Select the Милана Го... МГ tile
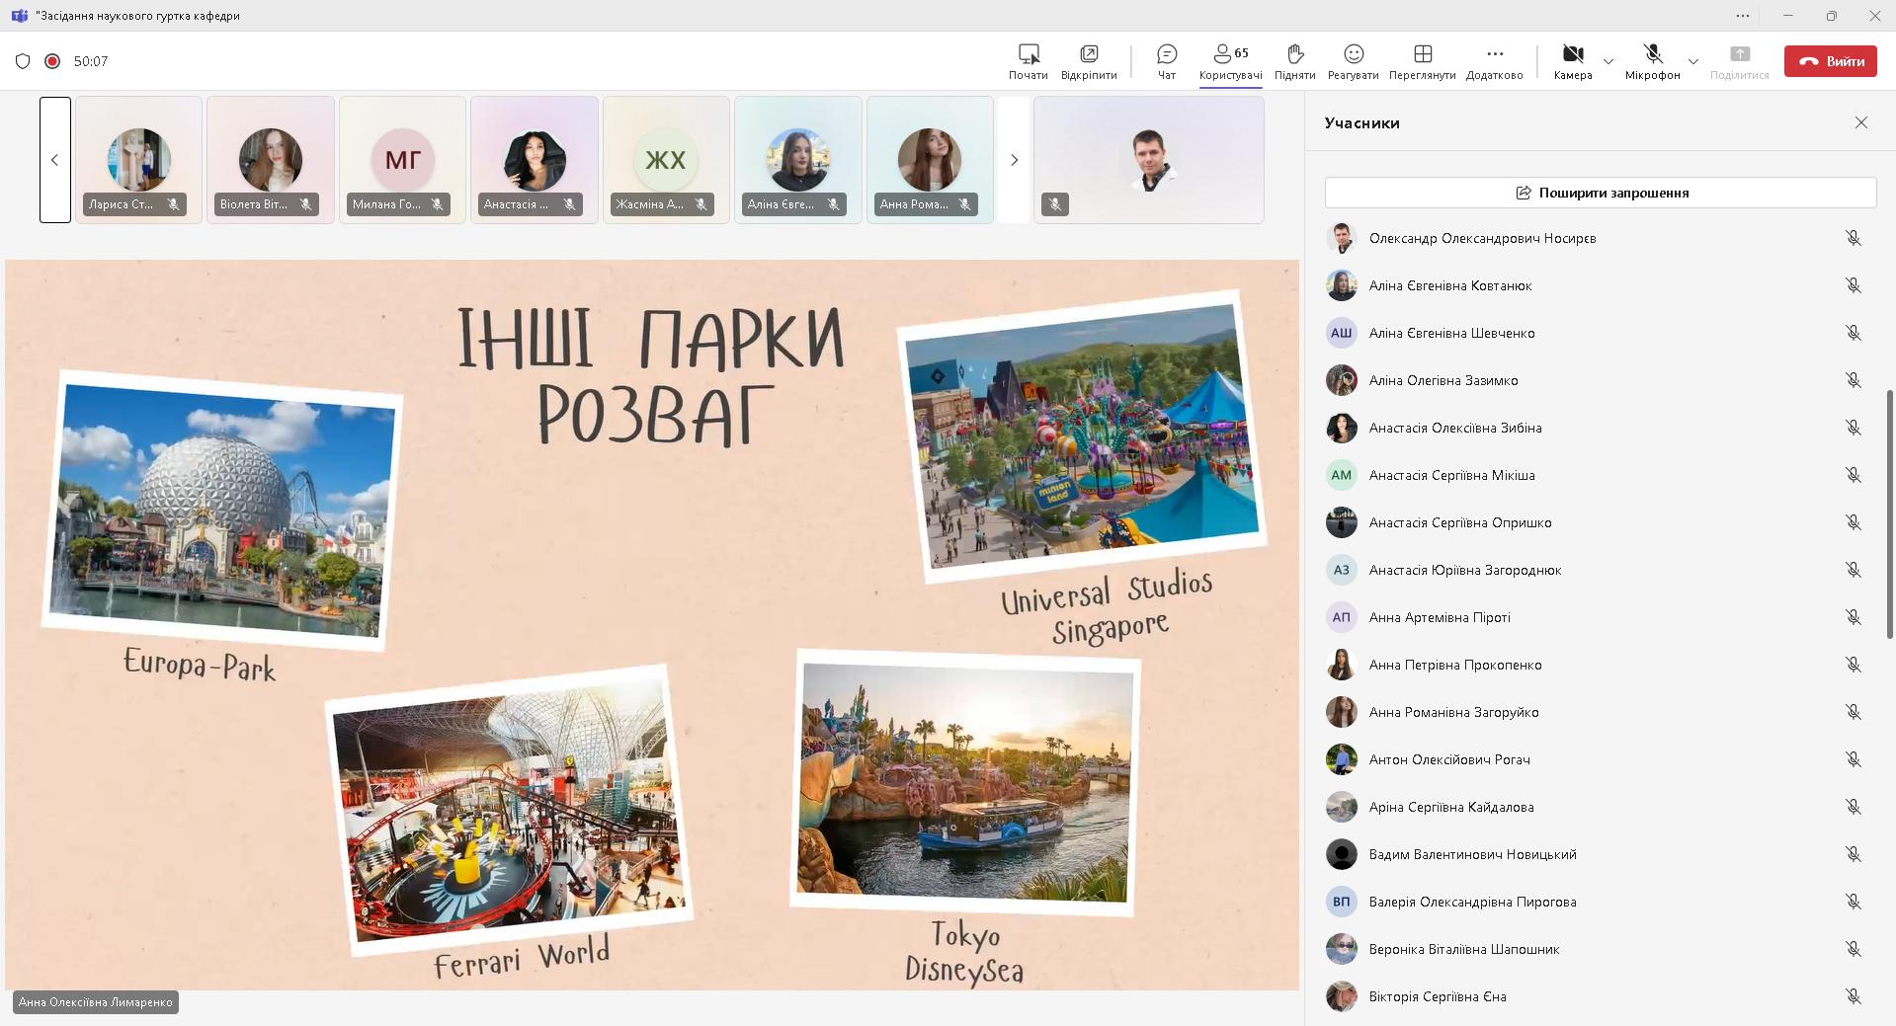1896x1026 pixels. click(x=402, y=160)
